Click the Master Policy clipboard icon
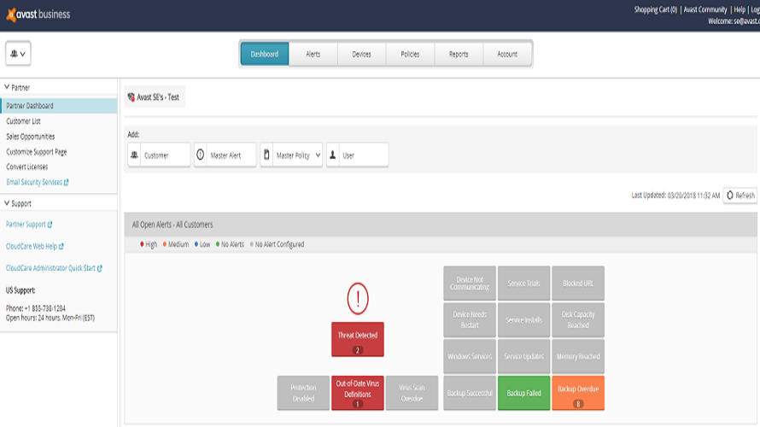 point(266,155)
